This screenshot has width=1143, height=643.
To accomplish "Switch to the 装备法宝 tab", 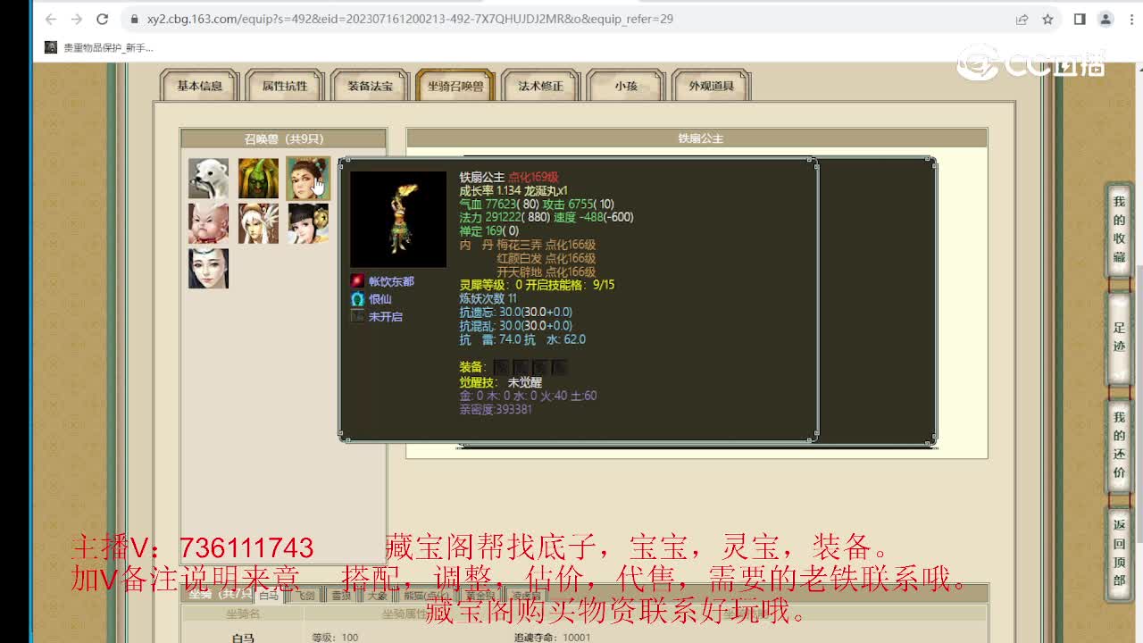I will click(x=371, y=85).
